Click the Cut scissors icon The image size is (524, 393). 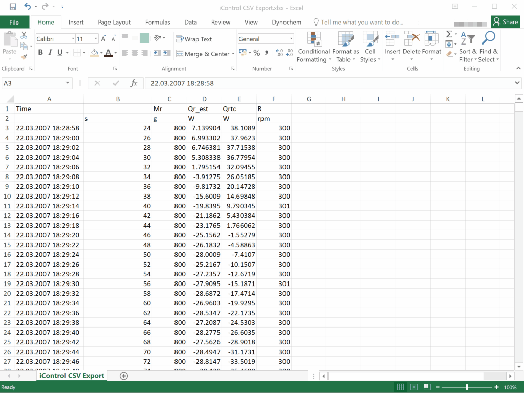point(24,35)
